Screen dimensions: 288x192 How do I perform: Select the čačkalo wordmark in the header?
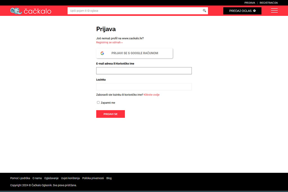[x=38, y=10]
